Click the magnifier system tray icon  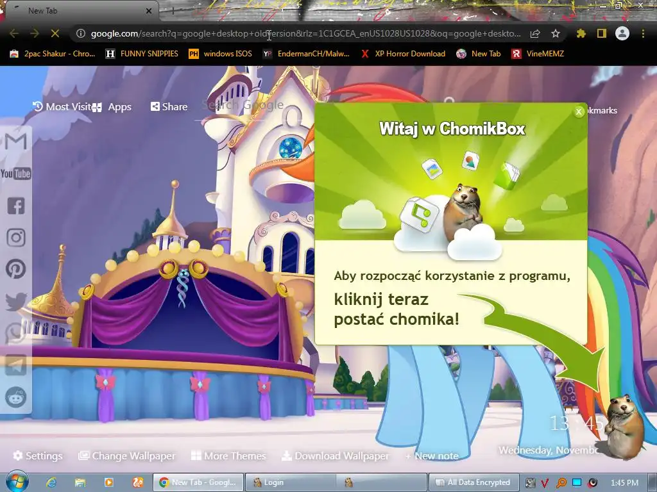[561, 483]
